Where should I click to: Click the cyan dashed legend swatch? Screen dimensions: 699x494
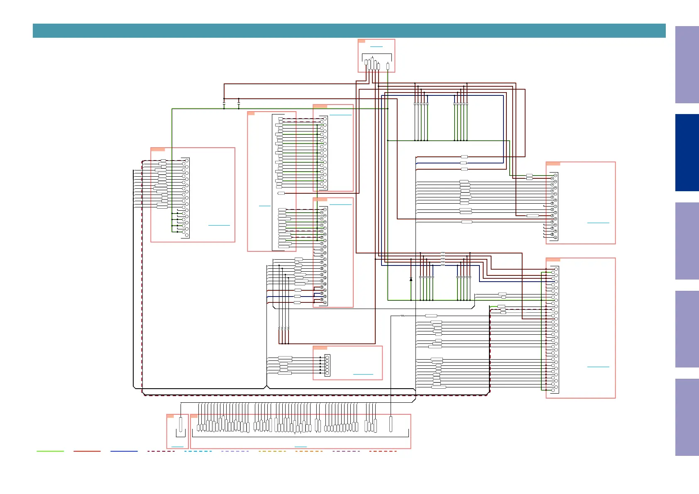click(198, 451)
